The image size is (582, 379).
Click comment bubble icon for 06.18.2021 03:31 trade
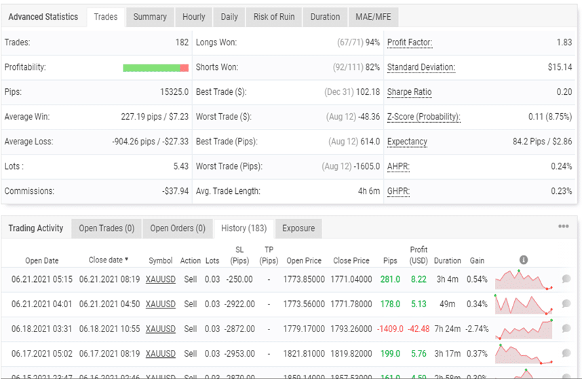click(566, 329)
